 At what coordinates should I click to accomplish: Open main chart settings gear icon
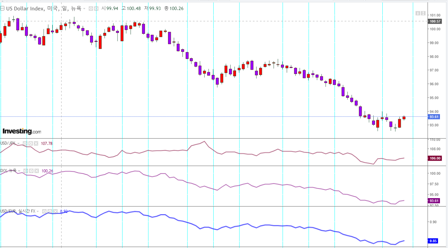(96, 9)
